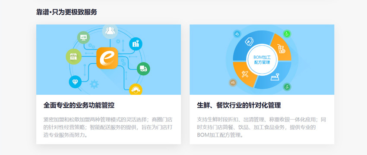
Task: Select the building location pin icon
Action: (x=136, y=44)
